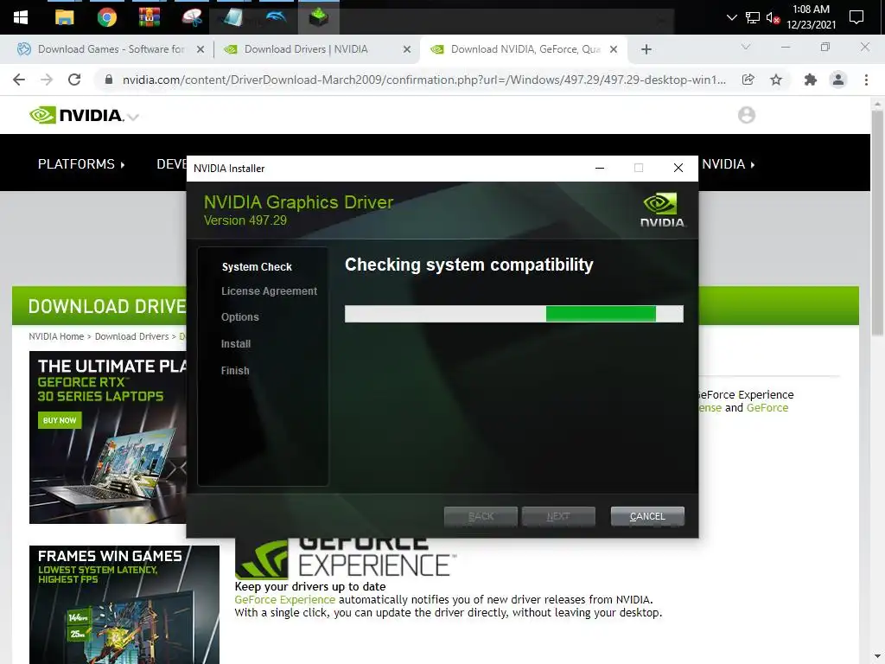Open the Windows Start menu
Viewport: 885px width, 664px height.
21,17
